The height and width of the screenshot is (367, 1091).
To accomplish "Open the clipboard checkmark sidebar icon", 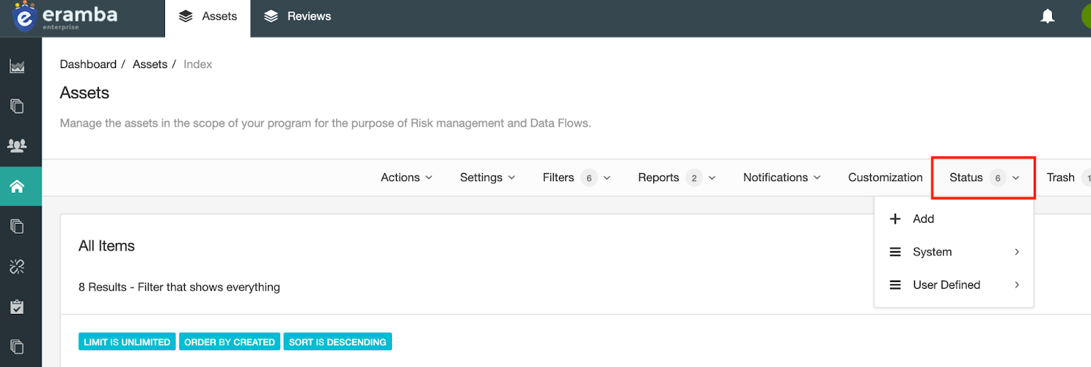I will coord(17,307).
